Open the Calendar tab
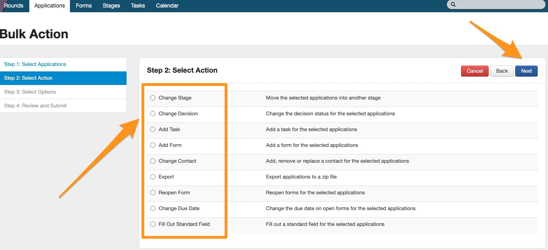This screenshot has width=548, height=250. click(167, 6)
